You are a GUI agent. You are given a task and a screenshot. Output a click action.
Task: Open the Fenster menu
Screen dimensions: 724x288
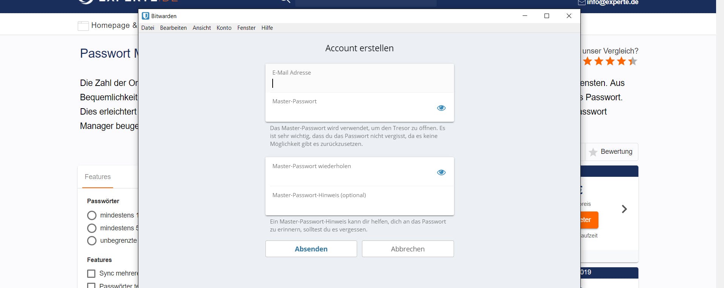tap(246, 28)
